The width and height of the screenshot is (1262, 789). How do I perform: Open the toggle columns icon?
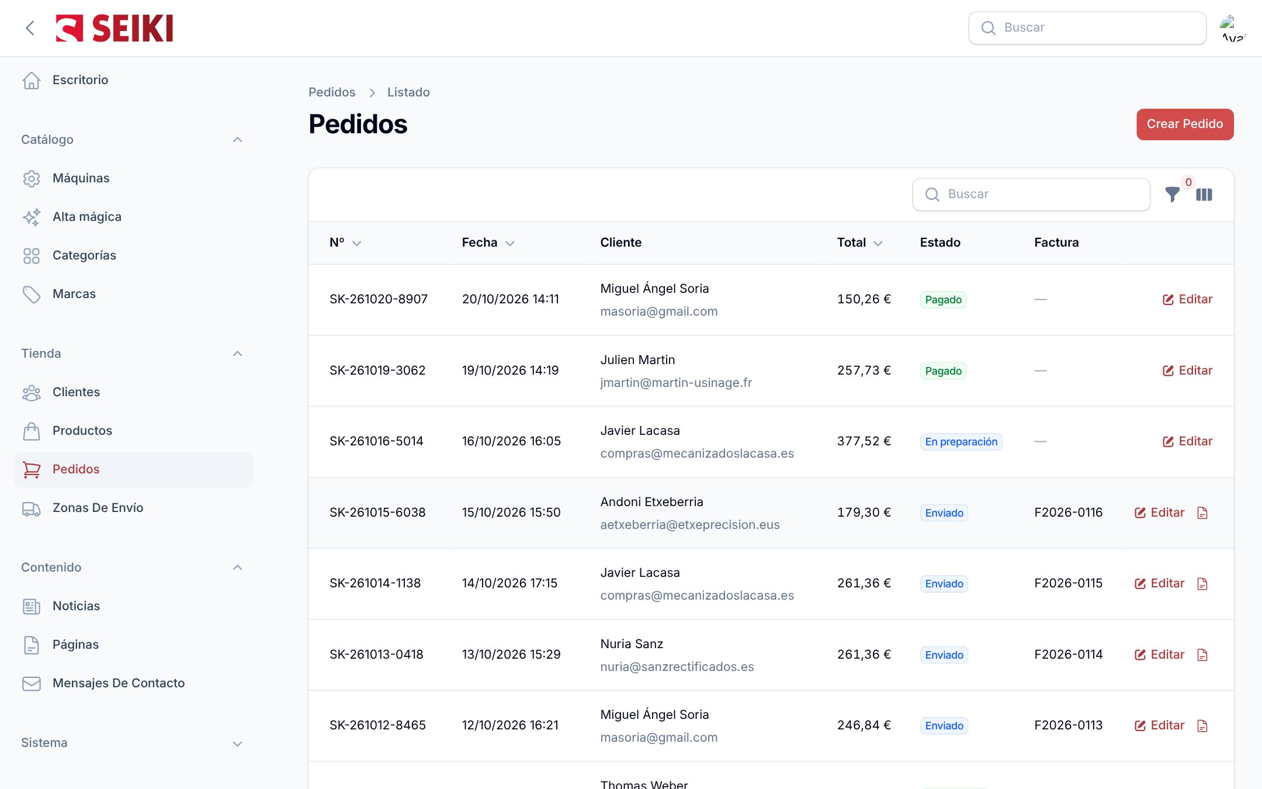[1204, 195]
